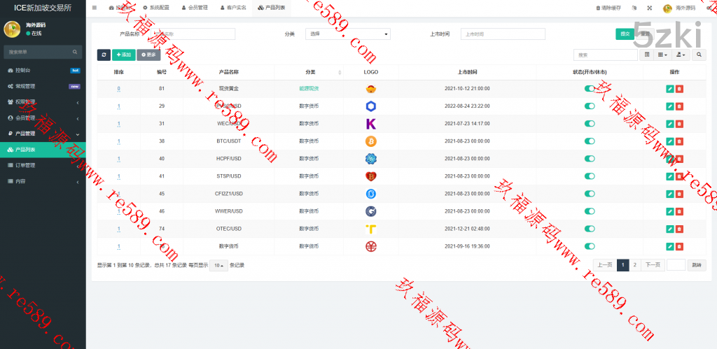Image resolution: width=717 pixels, height=349 pixels.
Task: Click the hamburger menu icon in top bar
Action: pyautogui.click(x=95, y=8)
